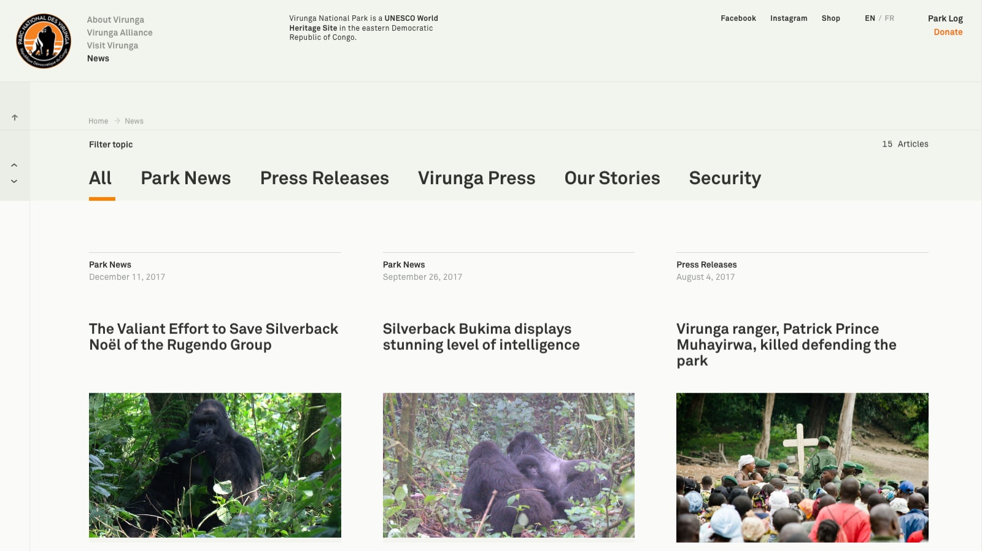Filter articles by Park News topic
Viewport: 982px width, 553px height.
click(186, 178)
